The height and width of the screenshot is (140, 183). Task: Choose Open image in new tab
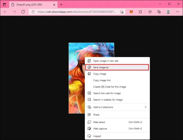click(117, 61)
